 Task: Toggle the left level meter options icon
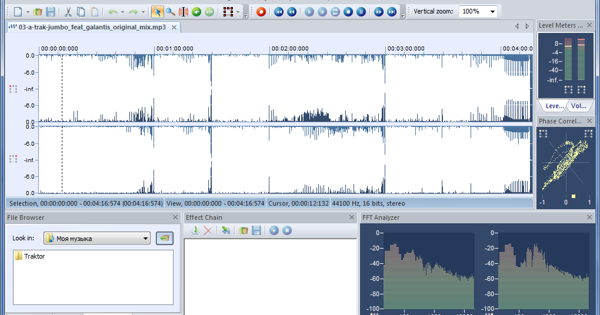coord(569,89)
